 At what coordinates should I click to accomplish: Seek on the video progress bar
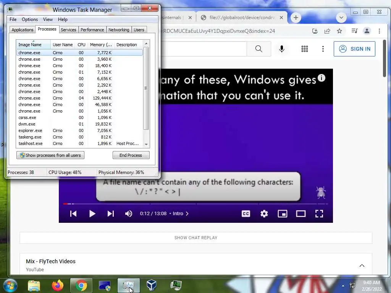coord(196,204)
